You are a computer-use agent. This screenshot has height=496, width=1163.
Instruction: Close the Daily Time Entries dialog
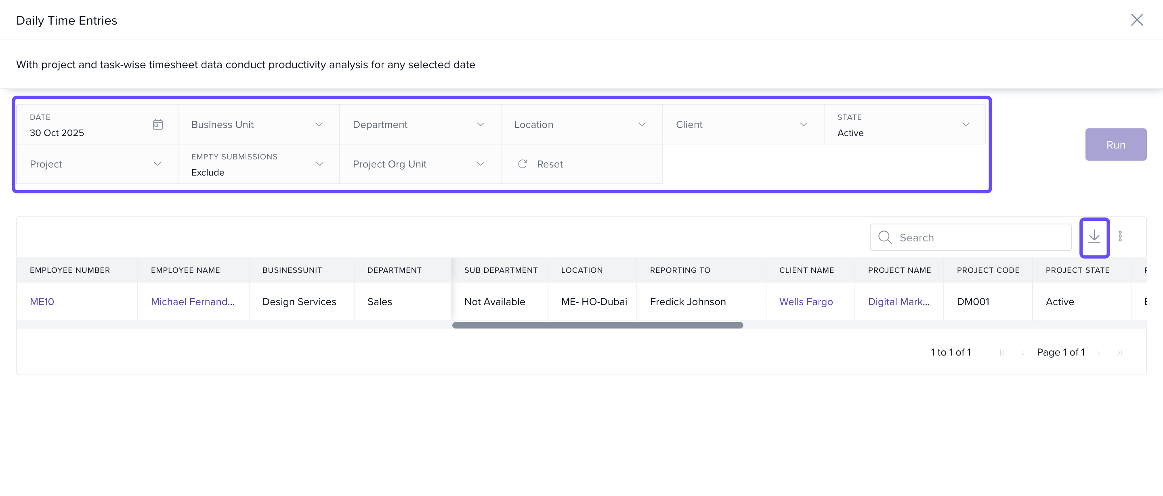coord(1136,20)
